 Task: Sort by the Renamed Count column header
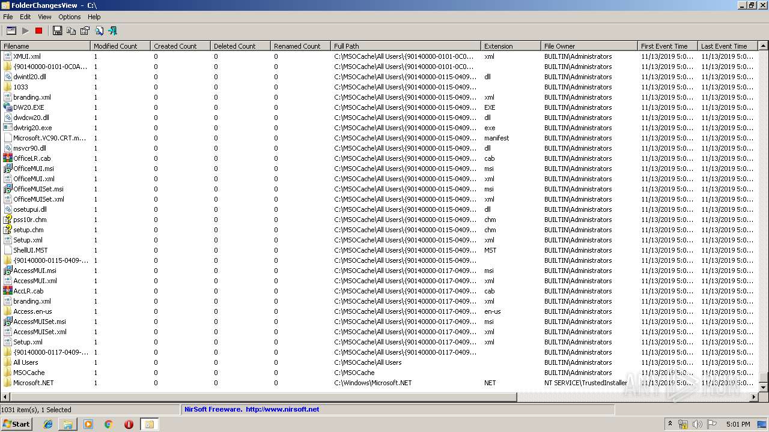300,46
